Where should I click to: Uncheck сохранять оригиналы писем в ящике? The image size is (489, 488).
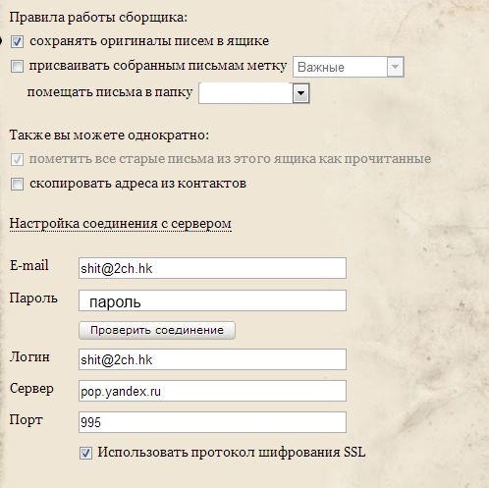(17, 41)
